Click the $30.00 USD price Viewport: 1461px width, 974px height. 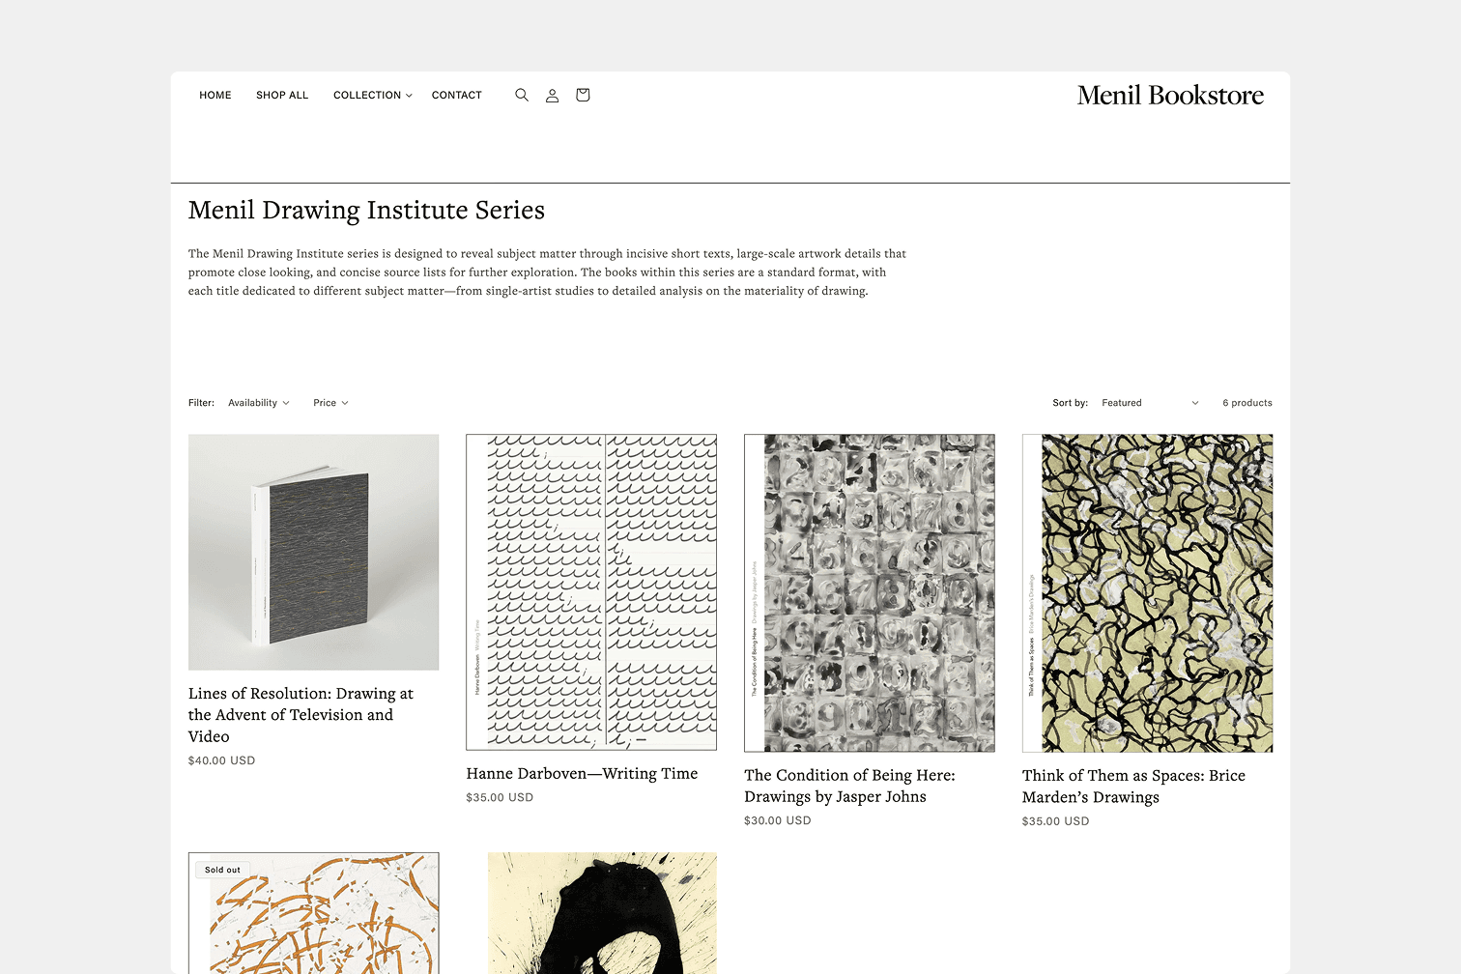(x=778, y=820)
